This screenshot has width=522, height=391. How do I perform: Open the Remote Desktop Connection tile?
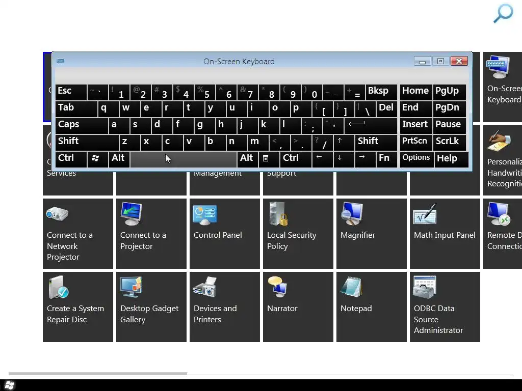click(503, 234)
